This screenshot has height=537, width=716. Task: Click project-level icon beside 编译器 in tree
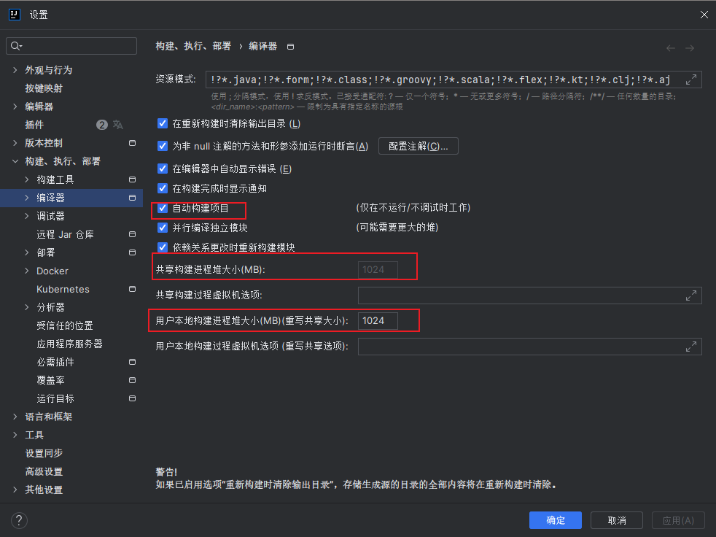133,198
